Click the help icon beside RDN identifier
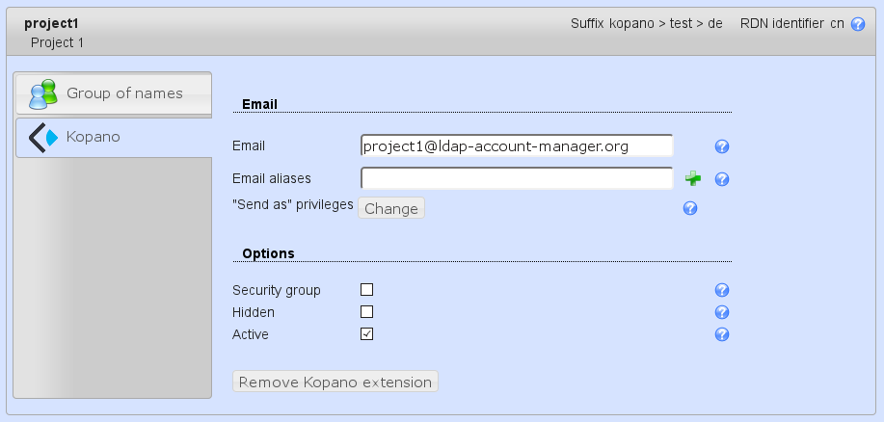The width and height of the screenshot is (884, 422). point(858,24)
